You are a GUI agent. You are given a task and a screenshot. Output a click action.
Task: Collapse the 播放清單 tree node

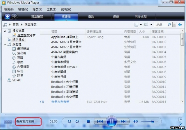(5, 31)
